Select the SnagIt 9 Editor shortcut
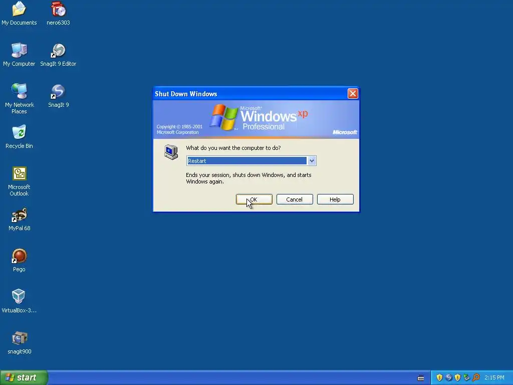 (58, 54)
